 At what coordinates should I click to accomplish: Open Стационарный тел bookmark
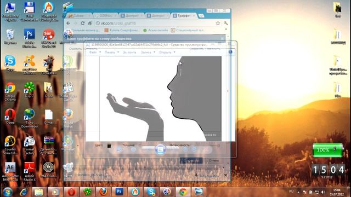pos(188,30)
